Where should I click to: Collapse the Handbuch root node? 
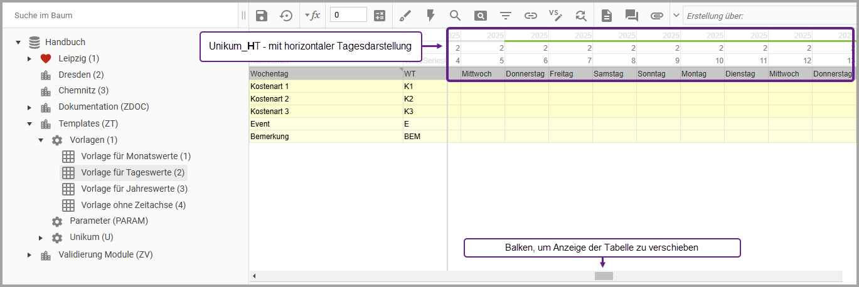[x=18, y=43]
